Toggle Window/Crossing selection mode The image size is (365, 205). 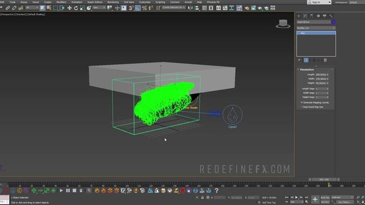coord(62,8)
